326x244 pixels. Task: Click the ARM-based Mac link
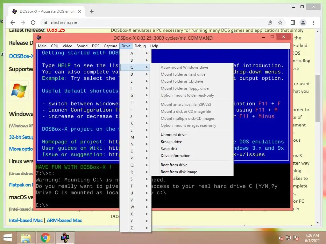[x=64, y=220]
